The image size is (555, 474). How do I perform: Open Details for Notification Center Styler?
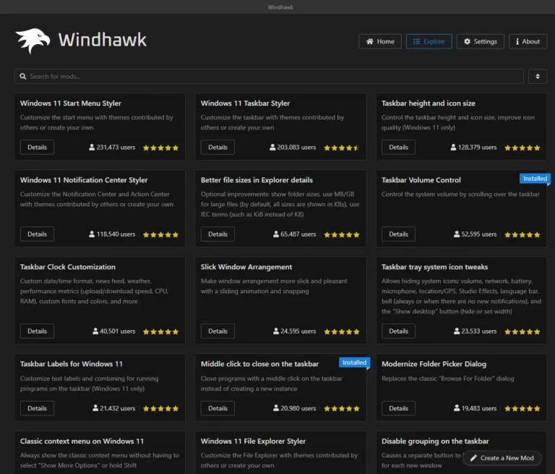tap(37, 234)
